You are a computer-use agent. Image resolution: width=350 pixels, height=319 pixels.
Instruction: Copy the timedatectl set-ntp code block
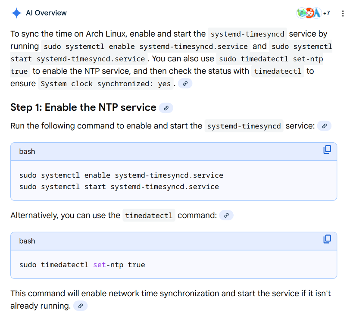[x=327, y=239]
